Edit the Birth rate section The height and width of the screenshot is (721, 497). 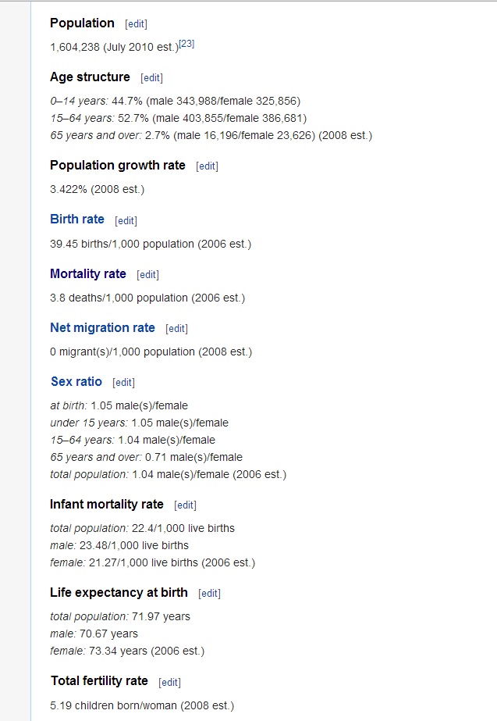pyautogui.click(x=126, y=221)
